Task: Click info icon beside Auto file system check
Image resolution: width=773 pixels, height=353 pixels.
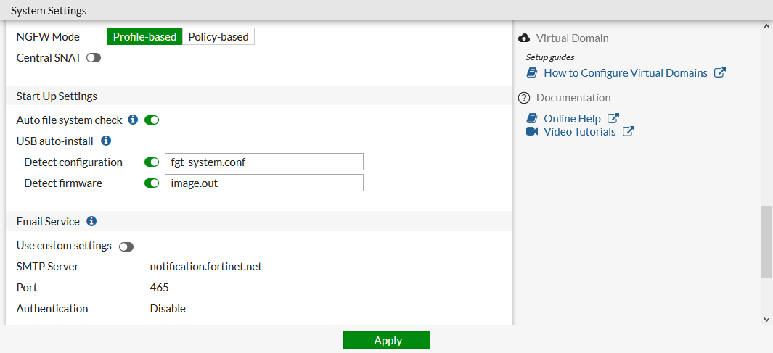Action: (x=133, y=120)
